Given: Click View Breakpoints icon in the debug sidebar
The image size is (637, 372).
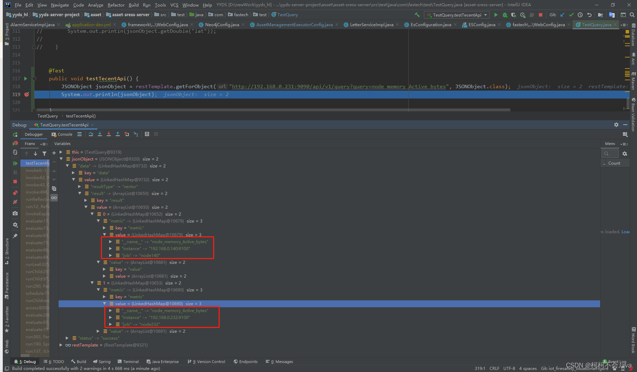Looking at the screenshot, I should point(15,193).
